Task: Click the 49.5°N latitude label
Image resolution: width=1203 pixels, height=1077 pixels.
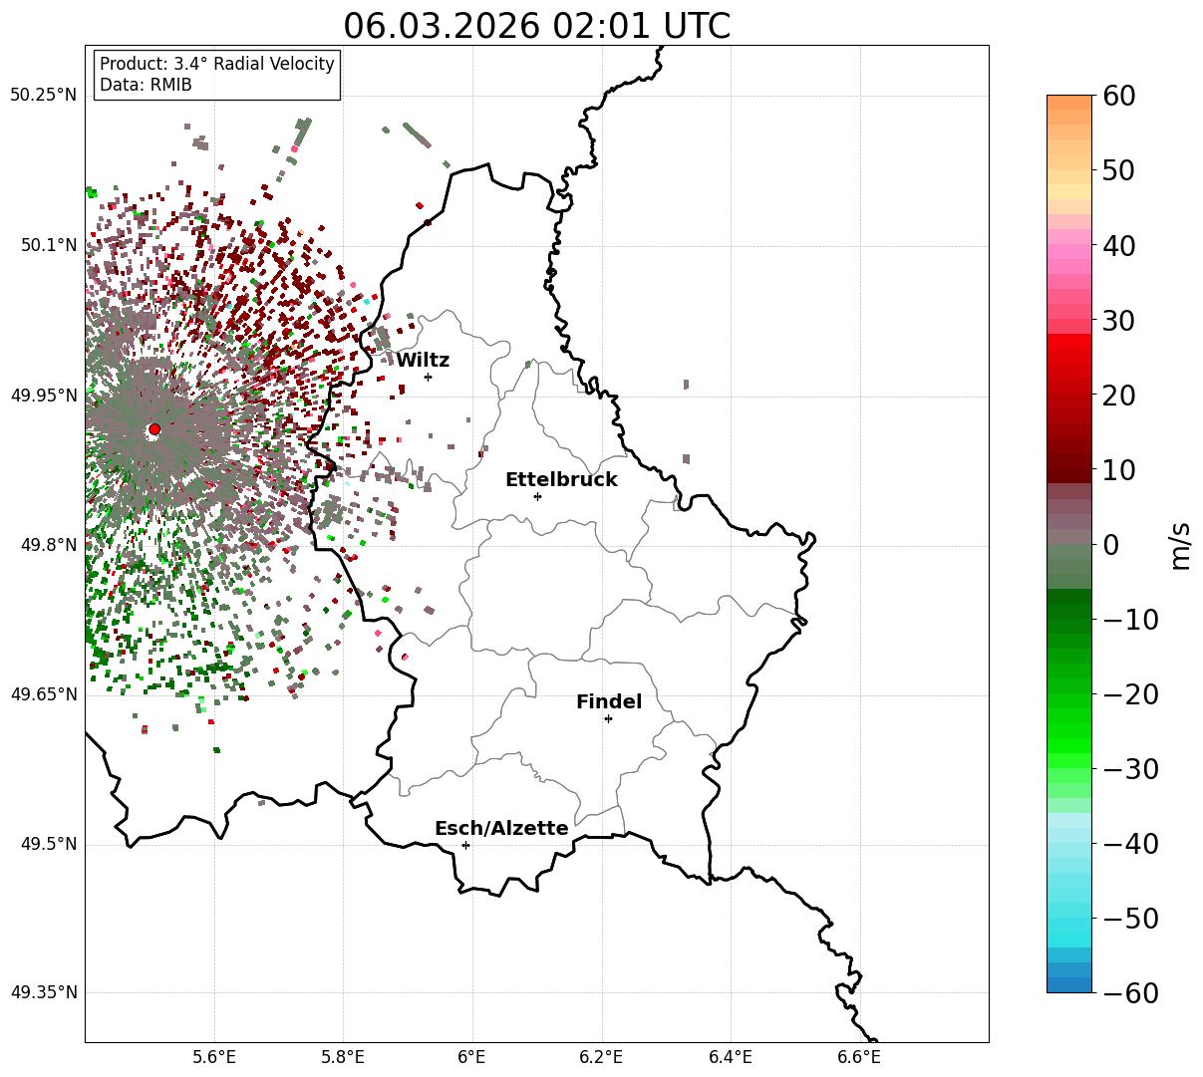Action: click(x=48, y=844)
